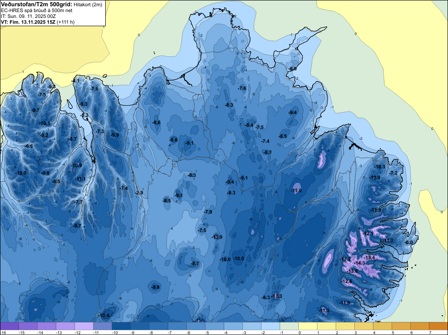Select the orange legend swatch between 6 and 7
448x335 pixels.
(420, 326)
